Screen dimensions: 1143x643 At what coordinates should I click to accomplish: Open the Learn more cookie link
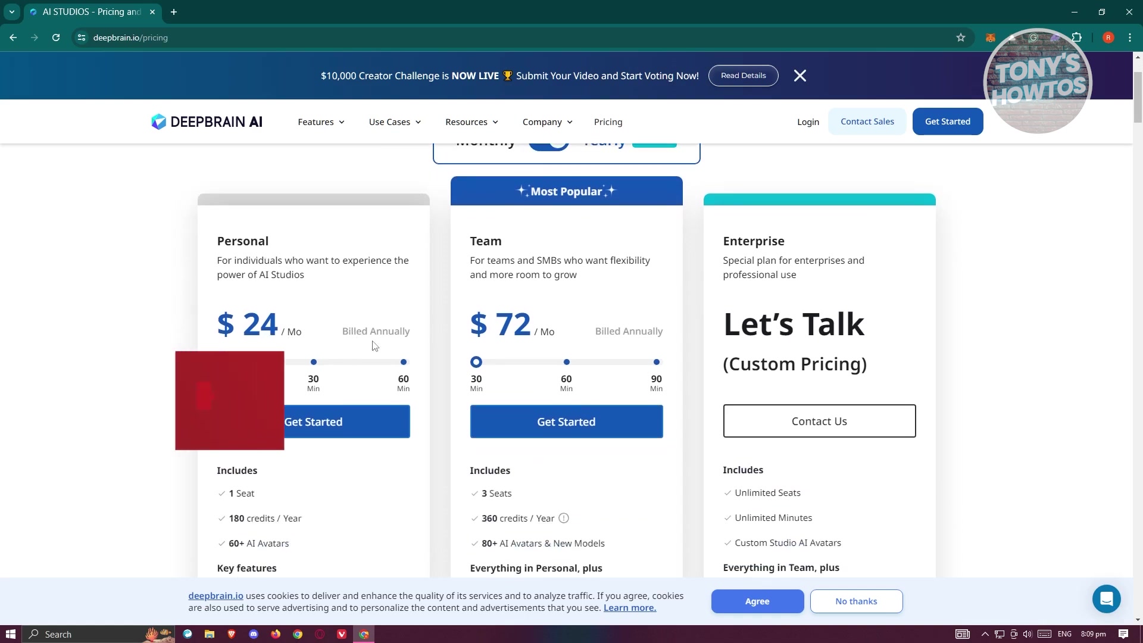(x=630, y=608)
